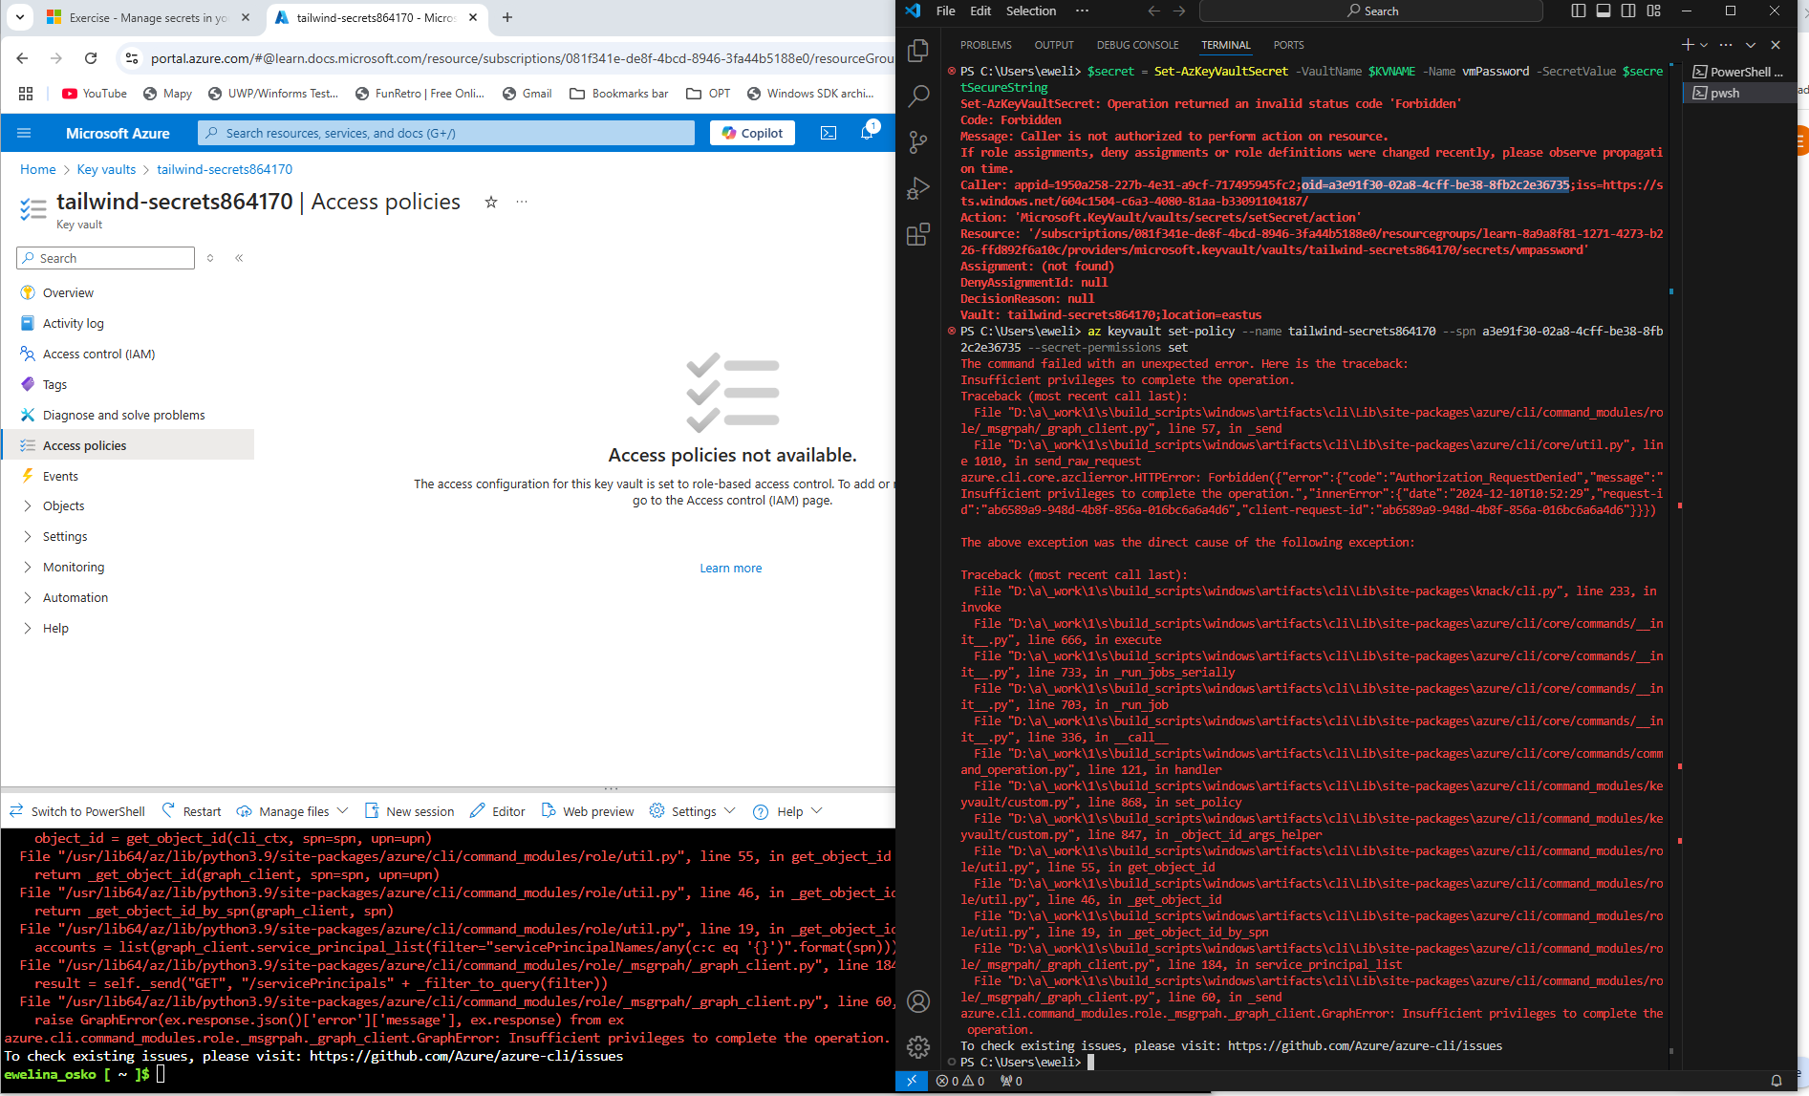Favorite the tailwind-secrets864170 resource star
Screen dimensions: 1809x1096
(x=491, y=202)
